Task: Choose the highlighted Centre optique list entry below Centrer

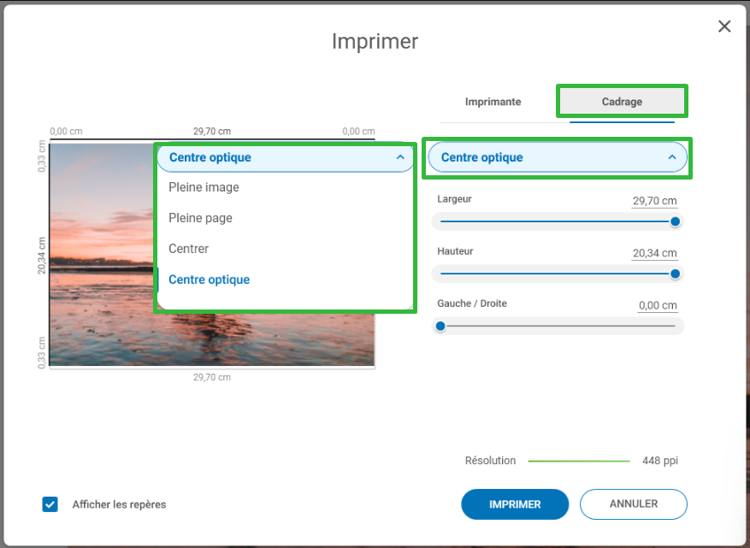Action: pos(210,280)
